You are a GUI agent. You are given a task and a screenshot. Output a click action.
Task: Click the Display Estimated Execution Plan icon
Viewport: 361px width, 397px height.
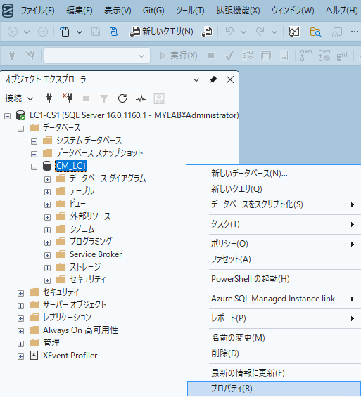(248, 56)
